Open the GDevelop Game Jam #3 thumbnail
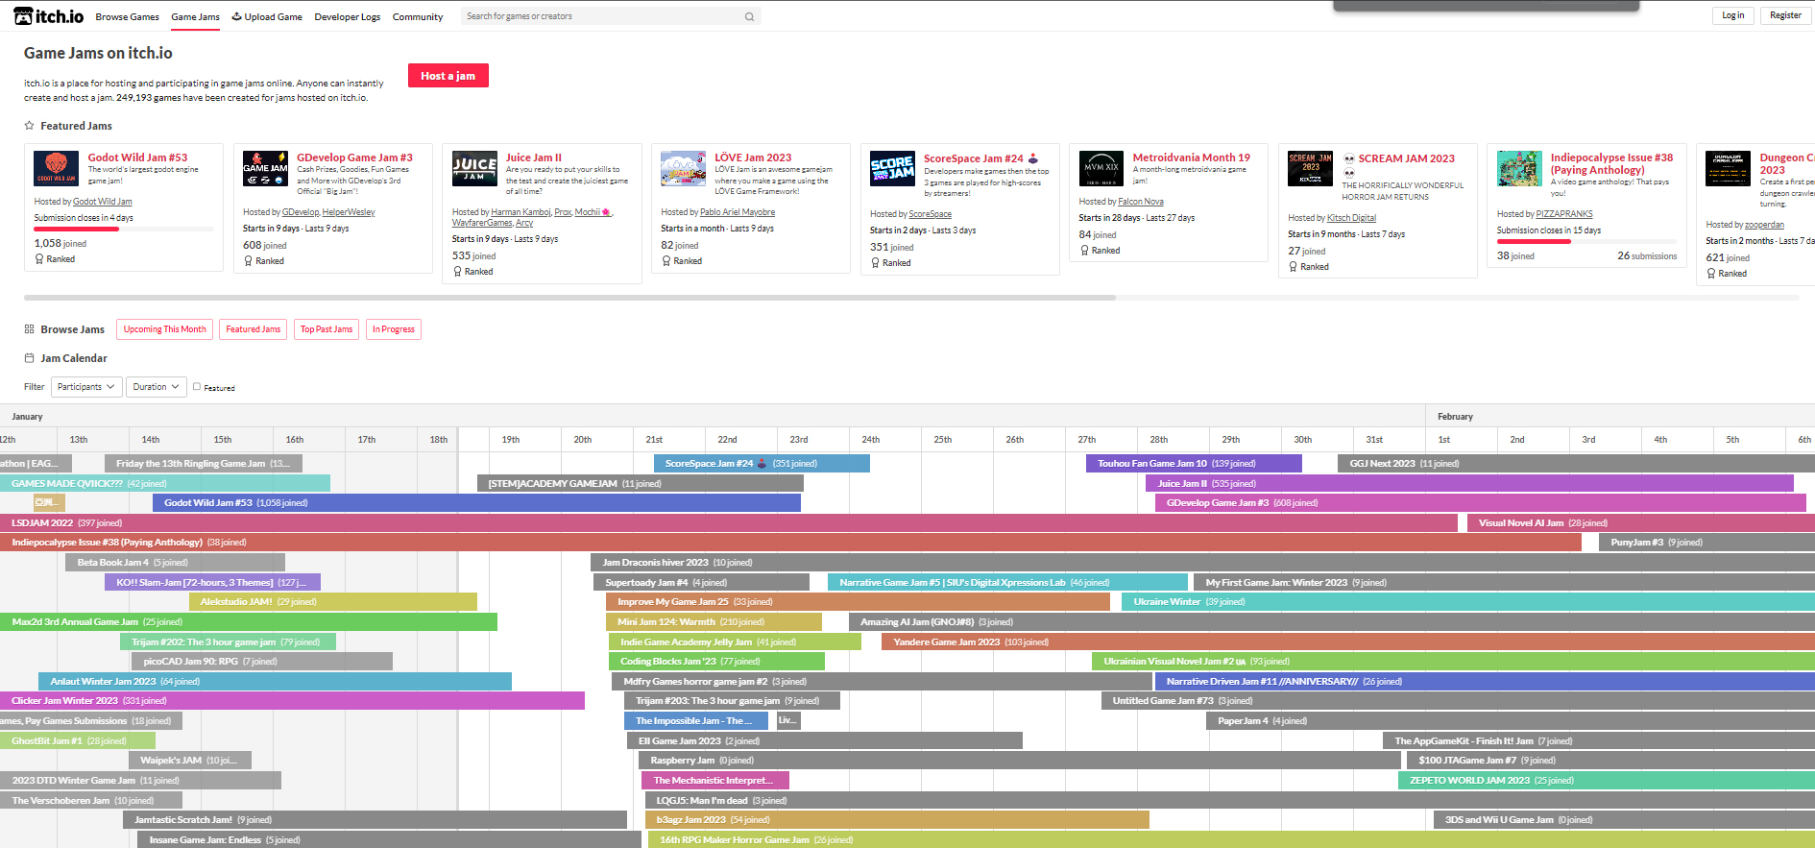 (266, 168)
